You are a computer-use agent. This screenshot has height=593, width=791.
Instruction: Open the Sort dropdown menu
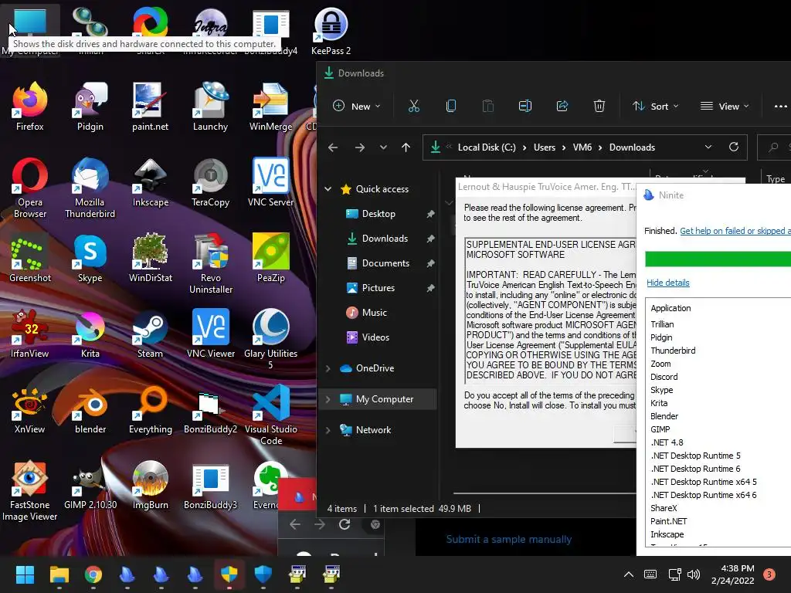(655, 106)
